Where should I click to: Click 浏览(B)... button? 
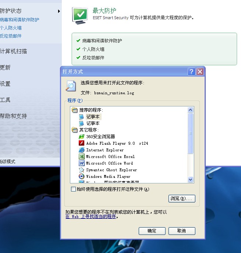click(x=182, y=198)
